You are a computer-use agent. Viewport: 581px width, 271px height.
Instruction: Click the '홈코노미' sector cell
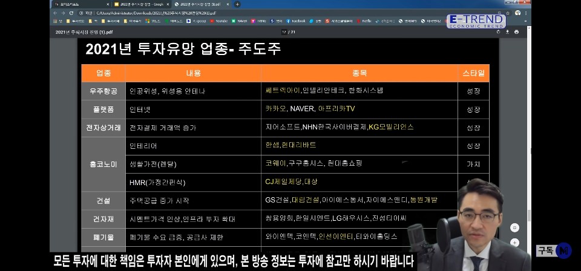coord(103,164)
